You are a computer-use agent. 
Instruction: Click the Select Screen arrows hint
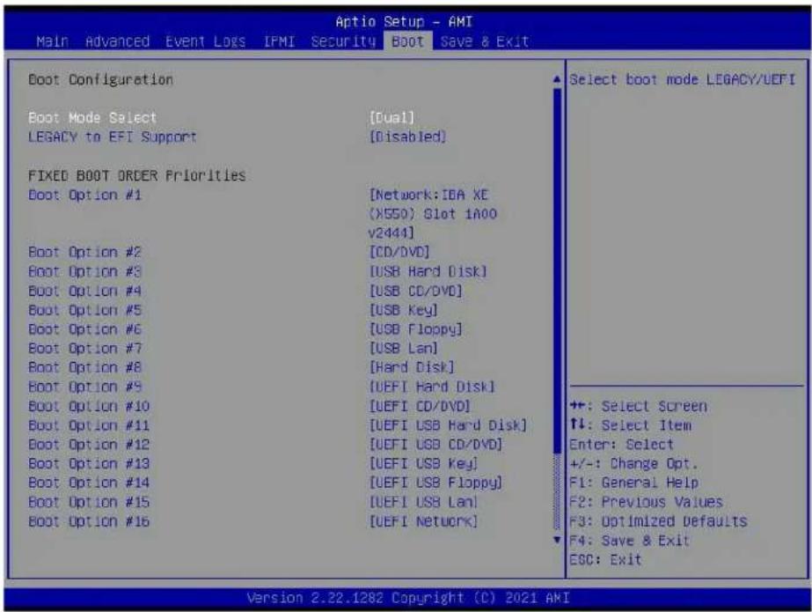[x=638, y=406]
